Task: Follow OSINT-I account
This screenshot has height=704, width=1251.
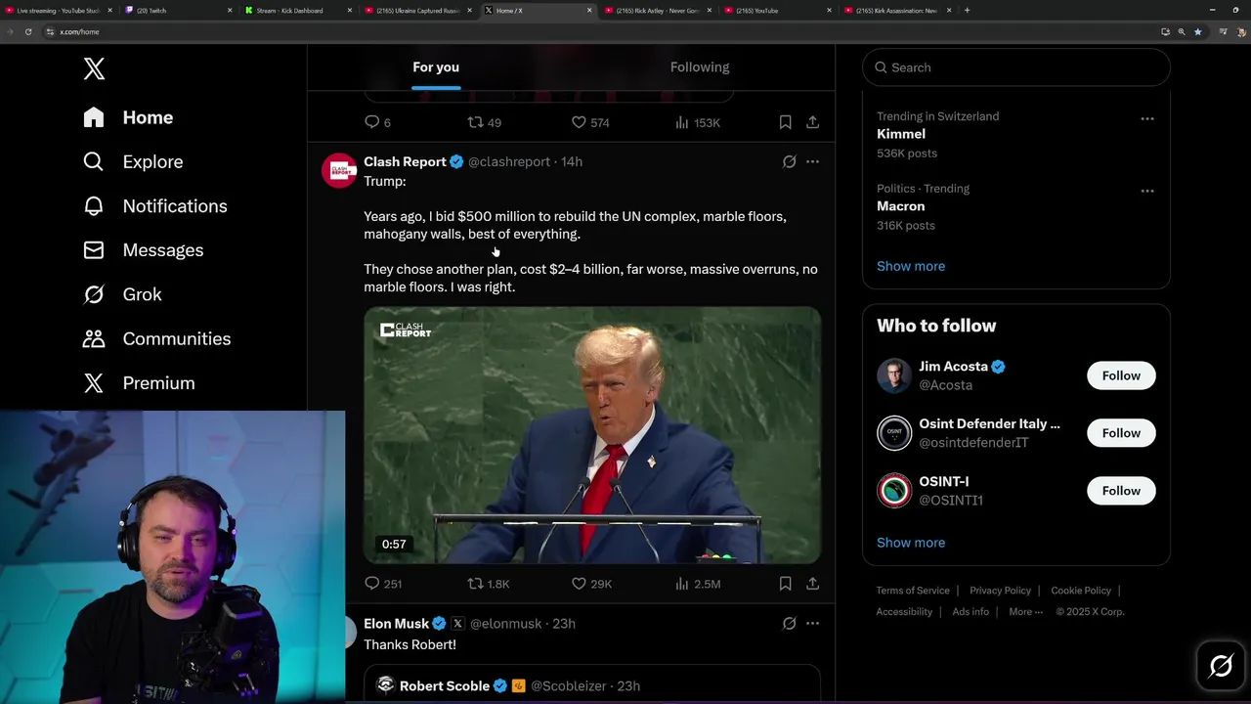Action: [1121, 491]
